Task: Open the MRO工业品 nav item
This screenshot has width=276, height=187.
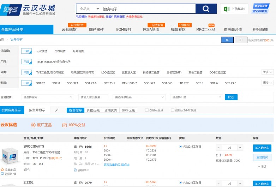Action: pyautogui.click(x=206, y=30)
